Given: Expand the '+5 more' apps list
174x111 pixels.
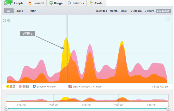Looking at the screenshot, I should (51, 87).
